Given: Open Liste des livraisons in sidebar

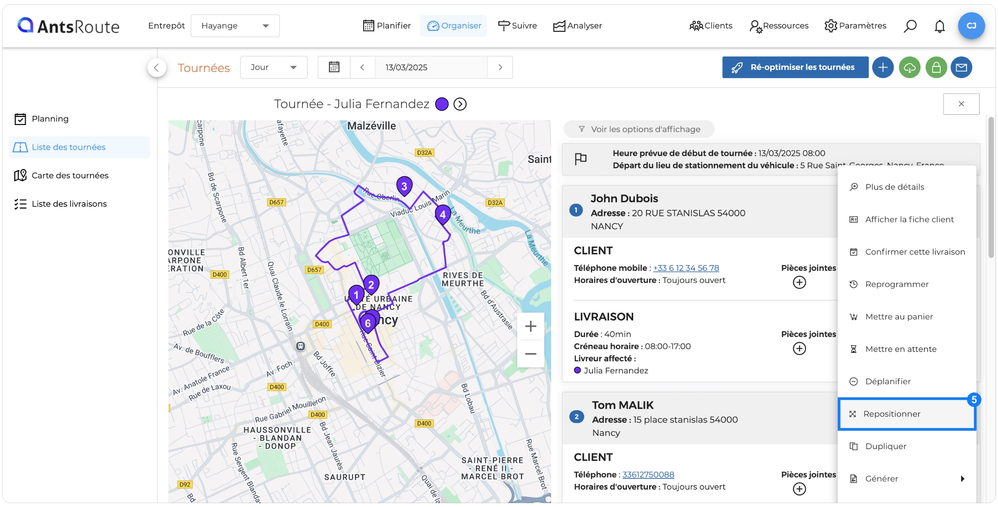Looking at the screenshot, I should (x=80, y=204).
